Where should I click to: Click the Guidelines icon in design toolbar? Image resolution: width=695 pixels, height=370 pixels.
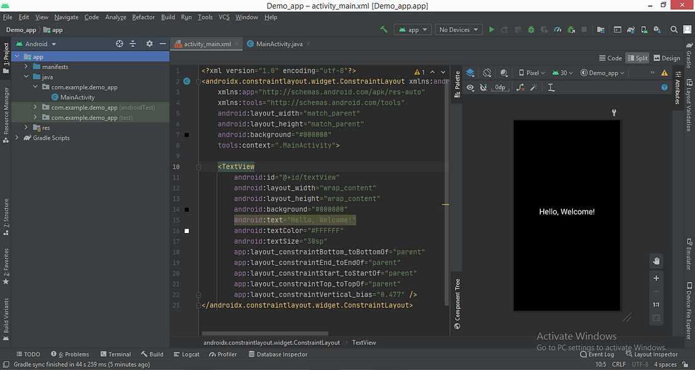point(551,87)
